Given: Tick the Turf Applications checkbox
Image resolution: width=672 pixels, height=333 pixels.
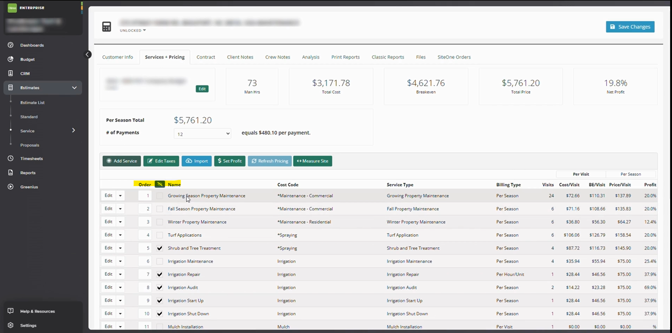Looking at the screenshot, I should coord(159,235).
